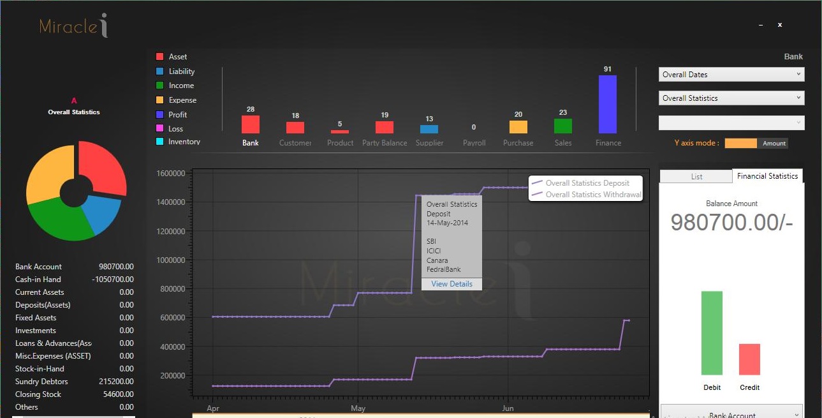
Task: Click the Miracle logo
Action: point(74,25)
